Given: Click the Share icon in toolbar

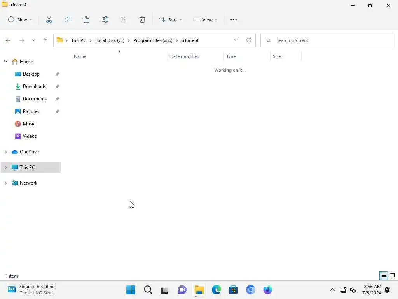Looking at the screenshot, I should pyautogui.click(x=123, y=19).
